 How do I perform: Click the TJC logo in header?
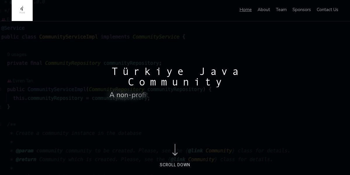pyautogui.click(x=22, y=10)
